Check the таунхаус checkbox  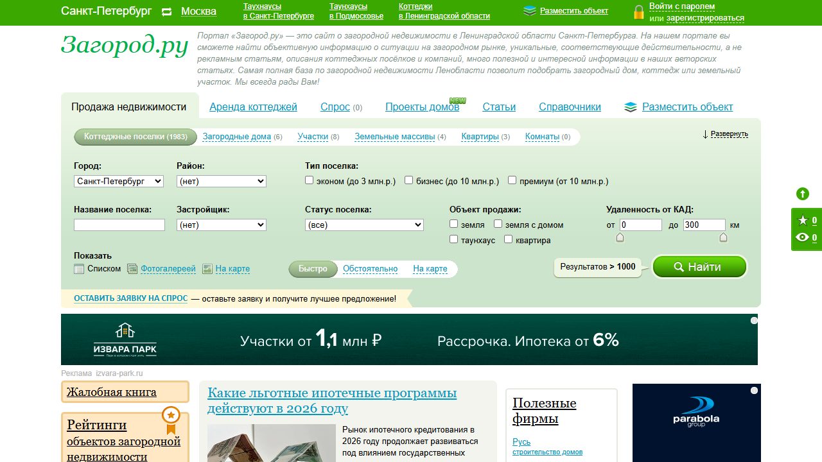[454, 239]
